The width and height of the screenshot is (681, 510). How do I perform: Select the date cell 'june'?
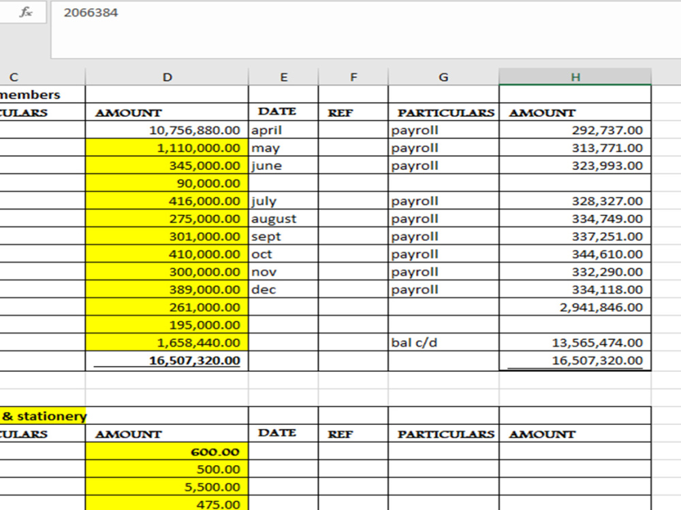coord(283,166)
